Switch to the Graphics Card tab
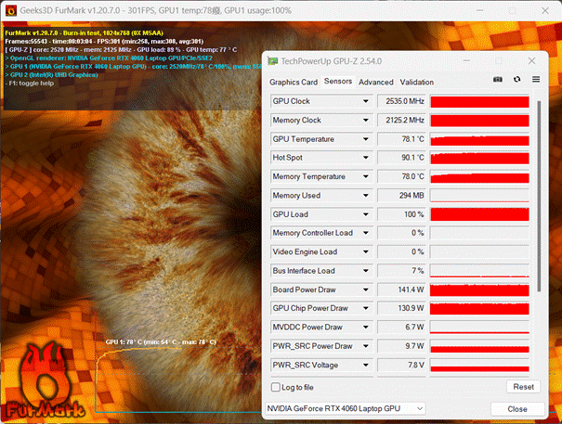562x424 pixels. [294, 82]
